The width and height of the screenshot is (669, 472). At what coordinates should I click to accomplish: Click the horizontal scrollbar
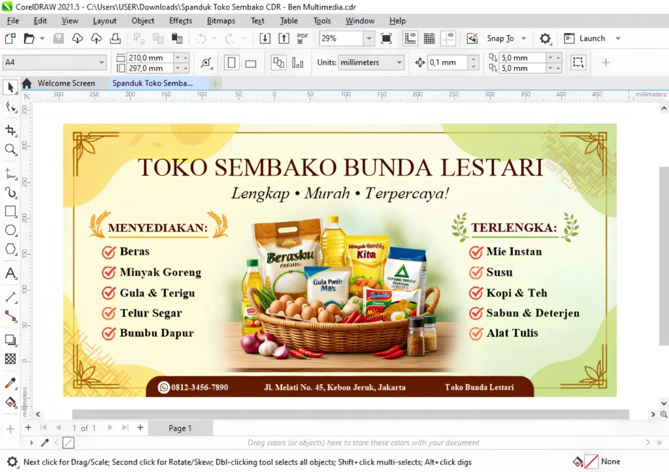350,414
